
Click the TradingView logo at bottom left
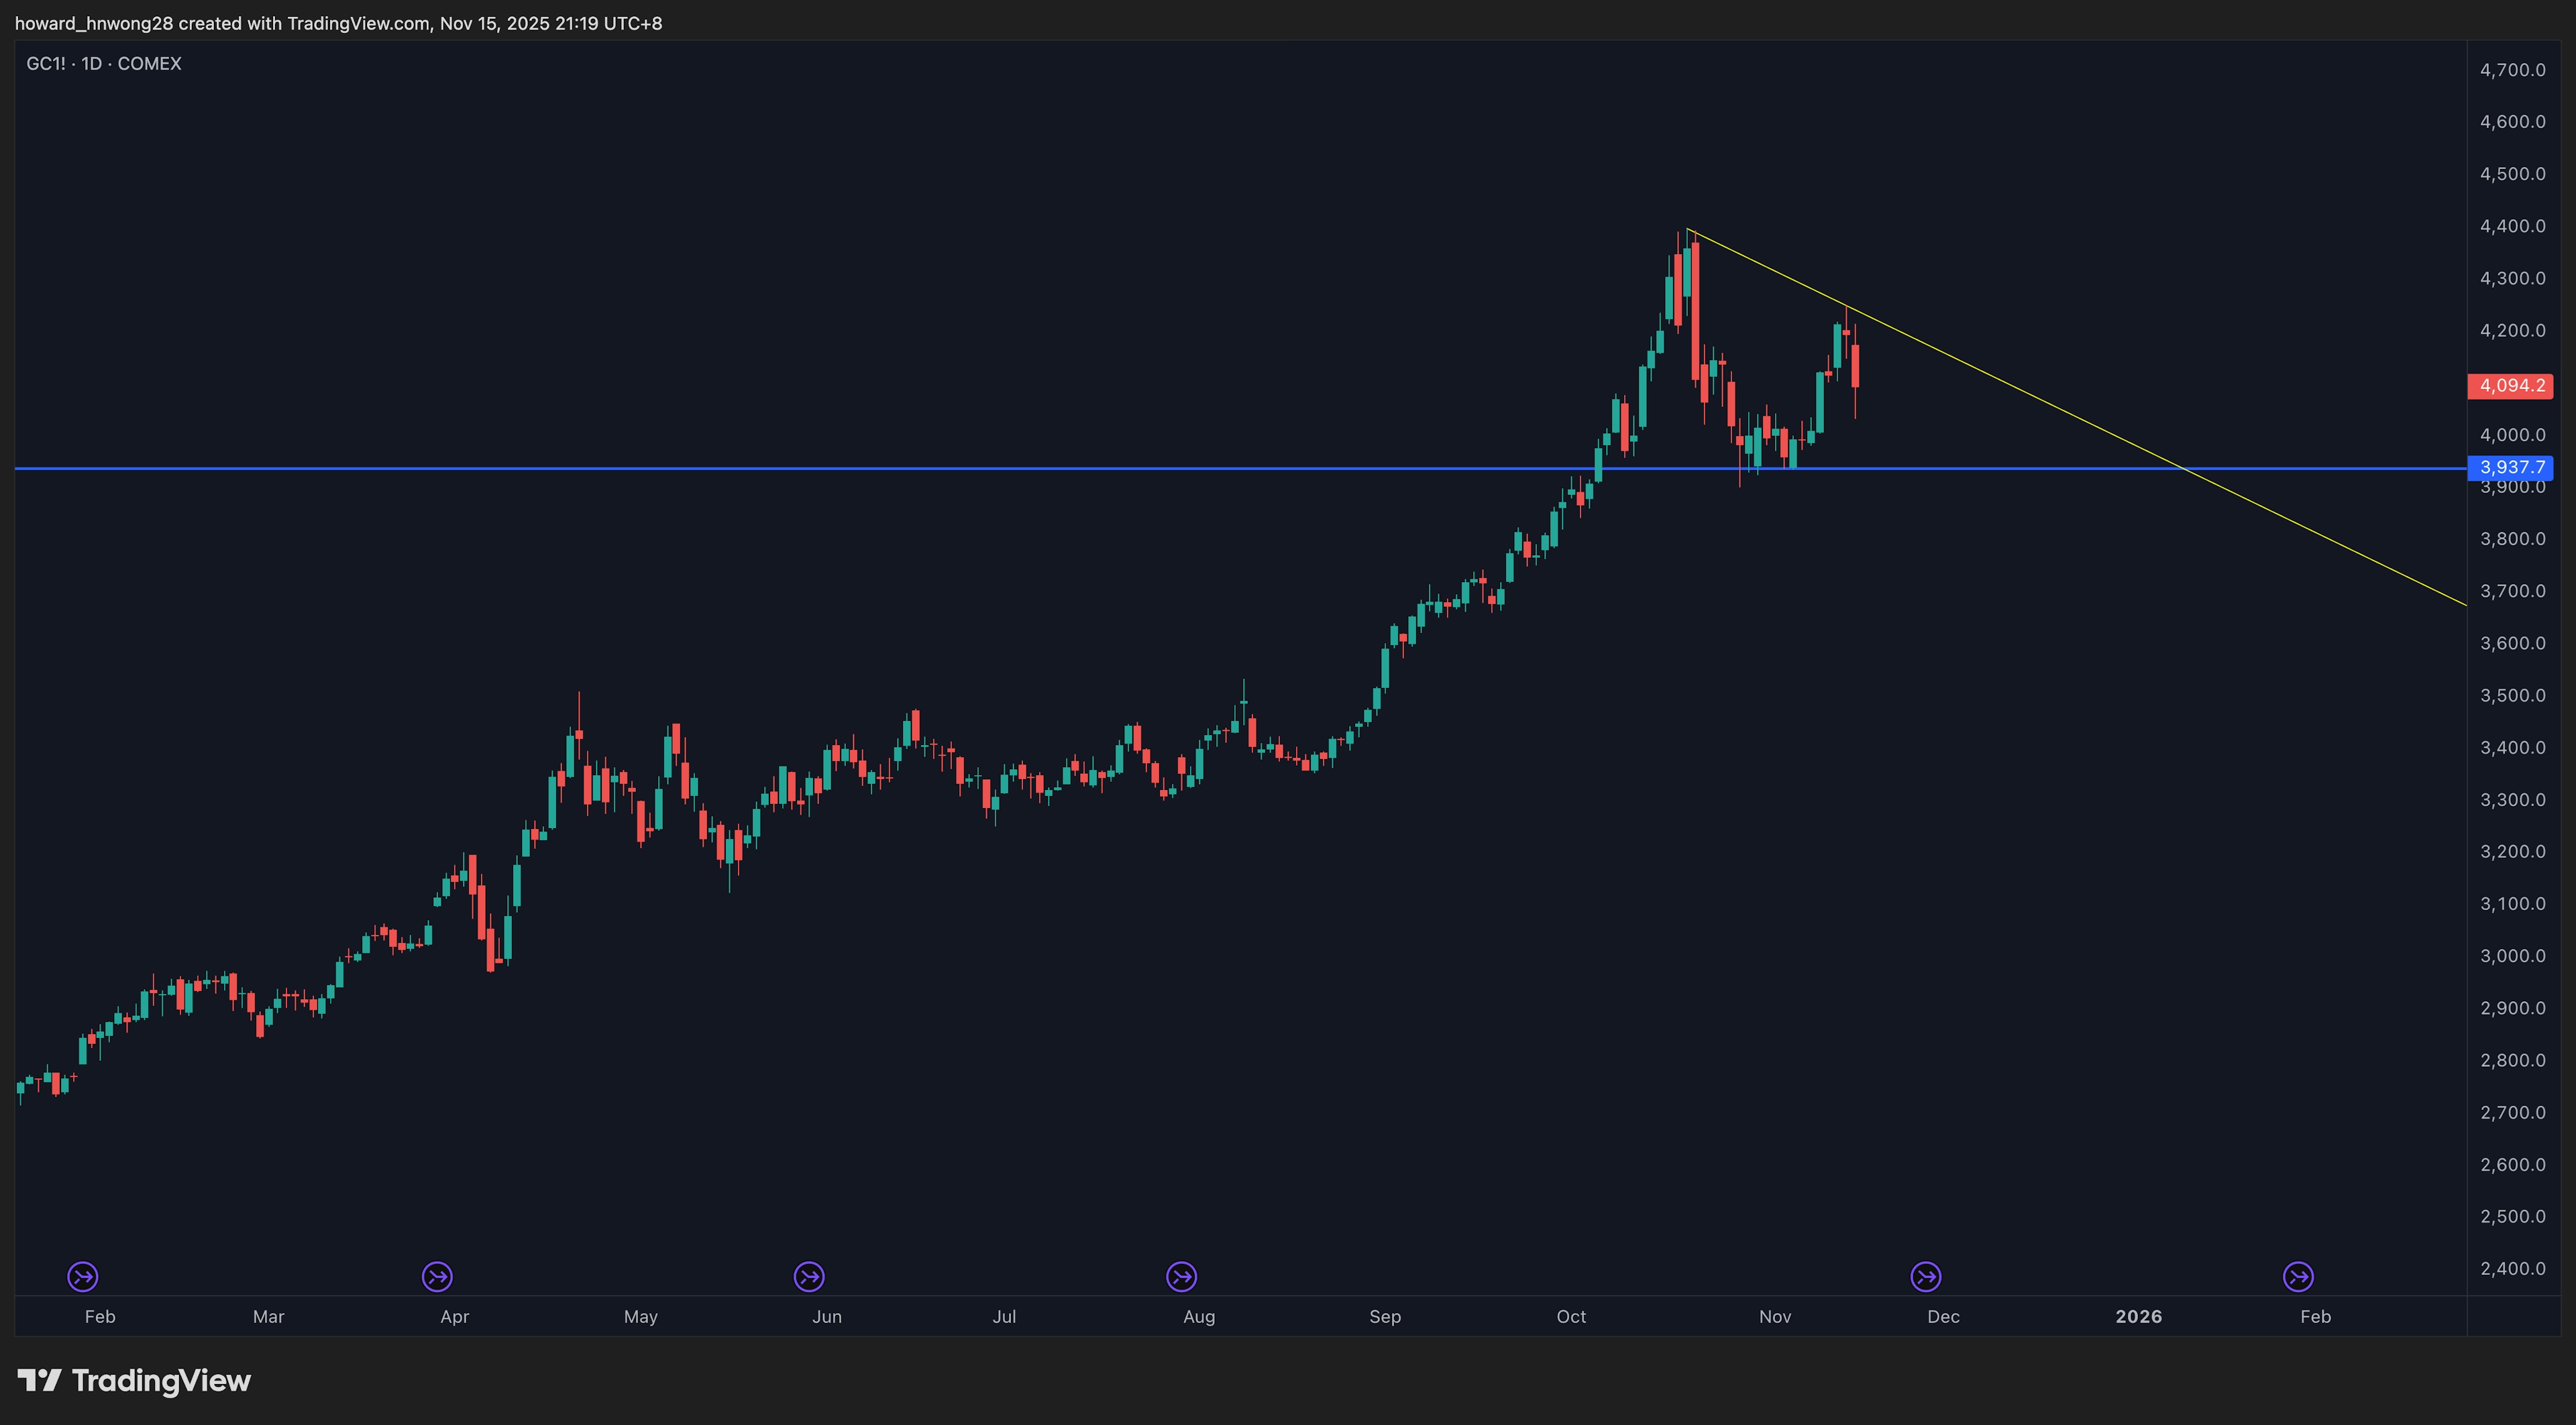(40, 1380)
